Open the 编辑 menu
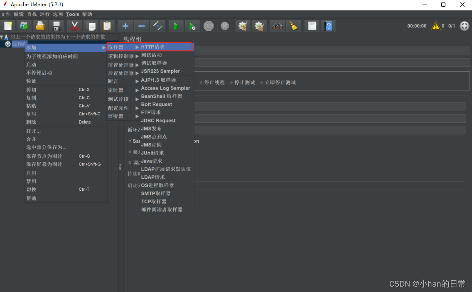This screenshot has height=292, width=472. [x=18, y=14]
